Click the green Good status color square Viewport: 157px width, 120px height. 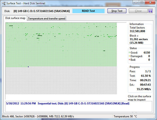coord(130,53)
